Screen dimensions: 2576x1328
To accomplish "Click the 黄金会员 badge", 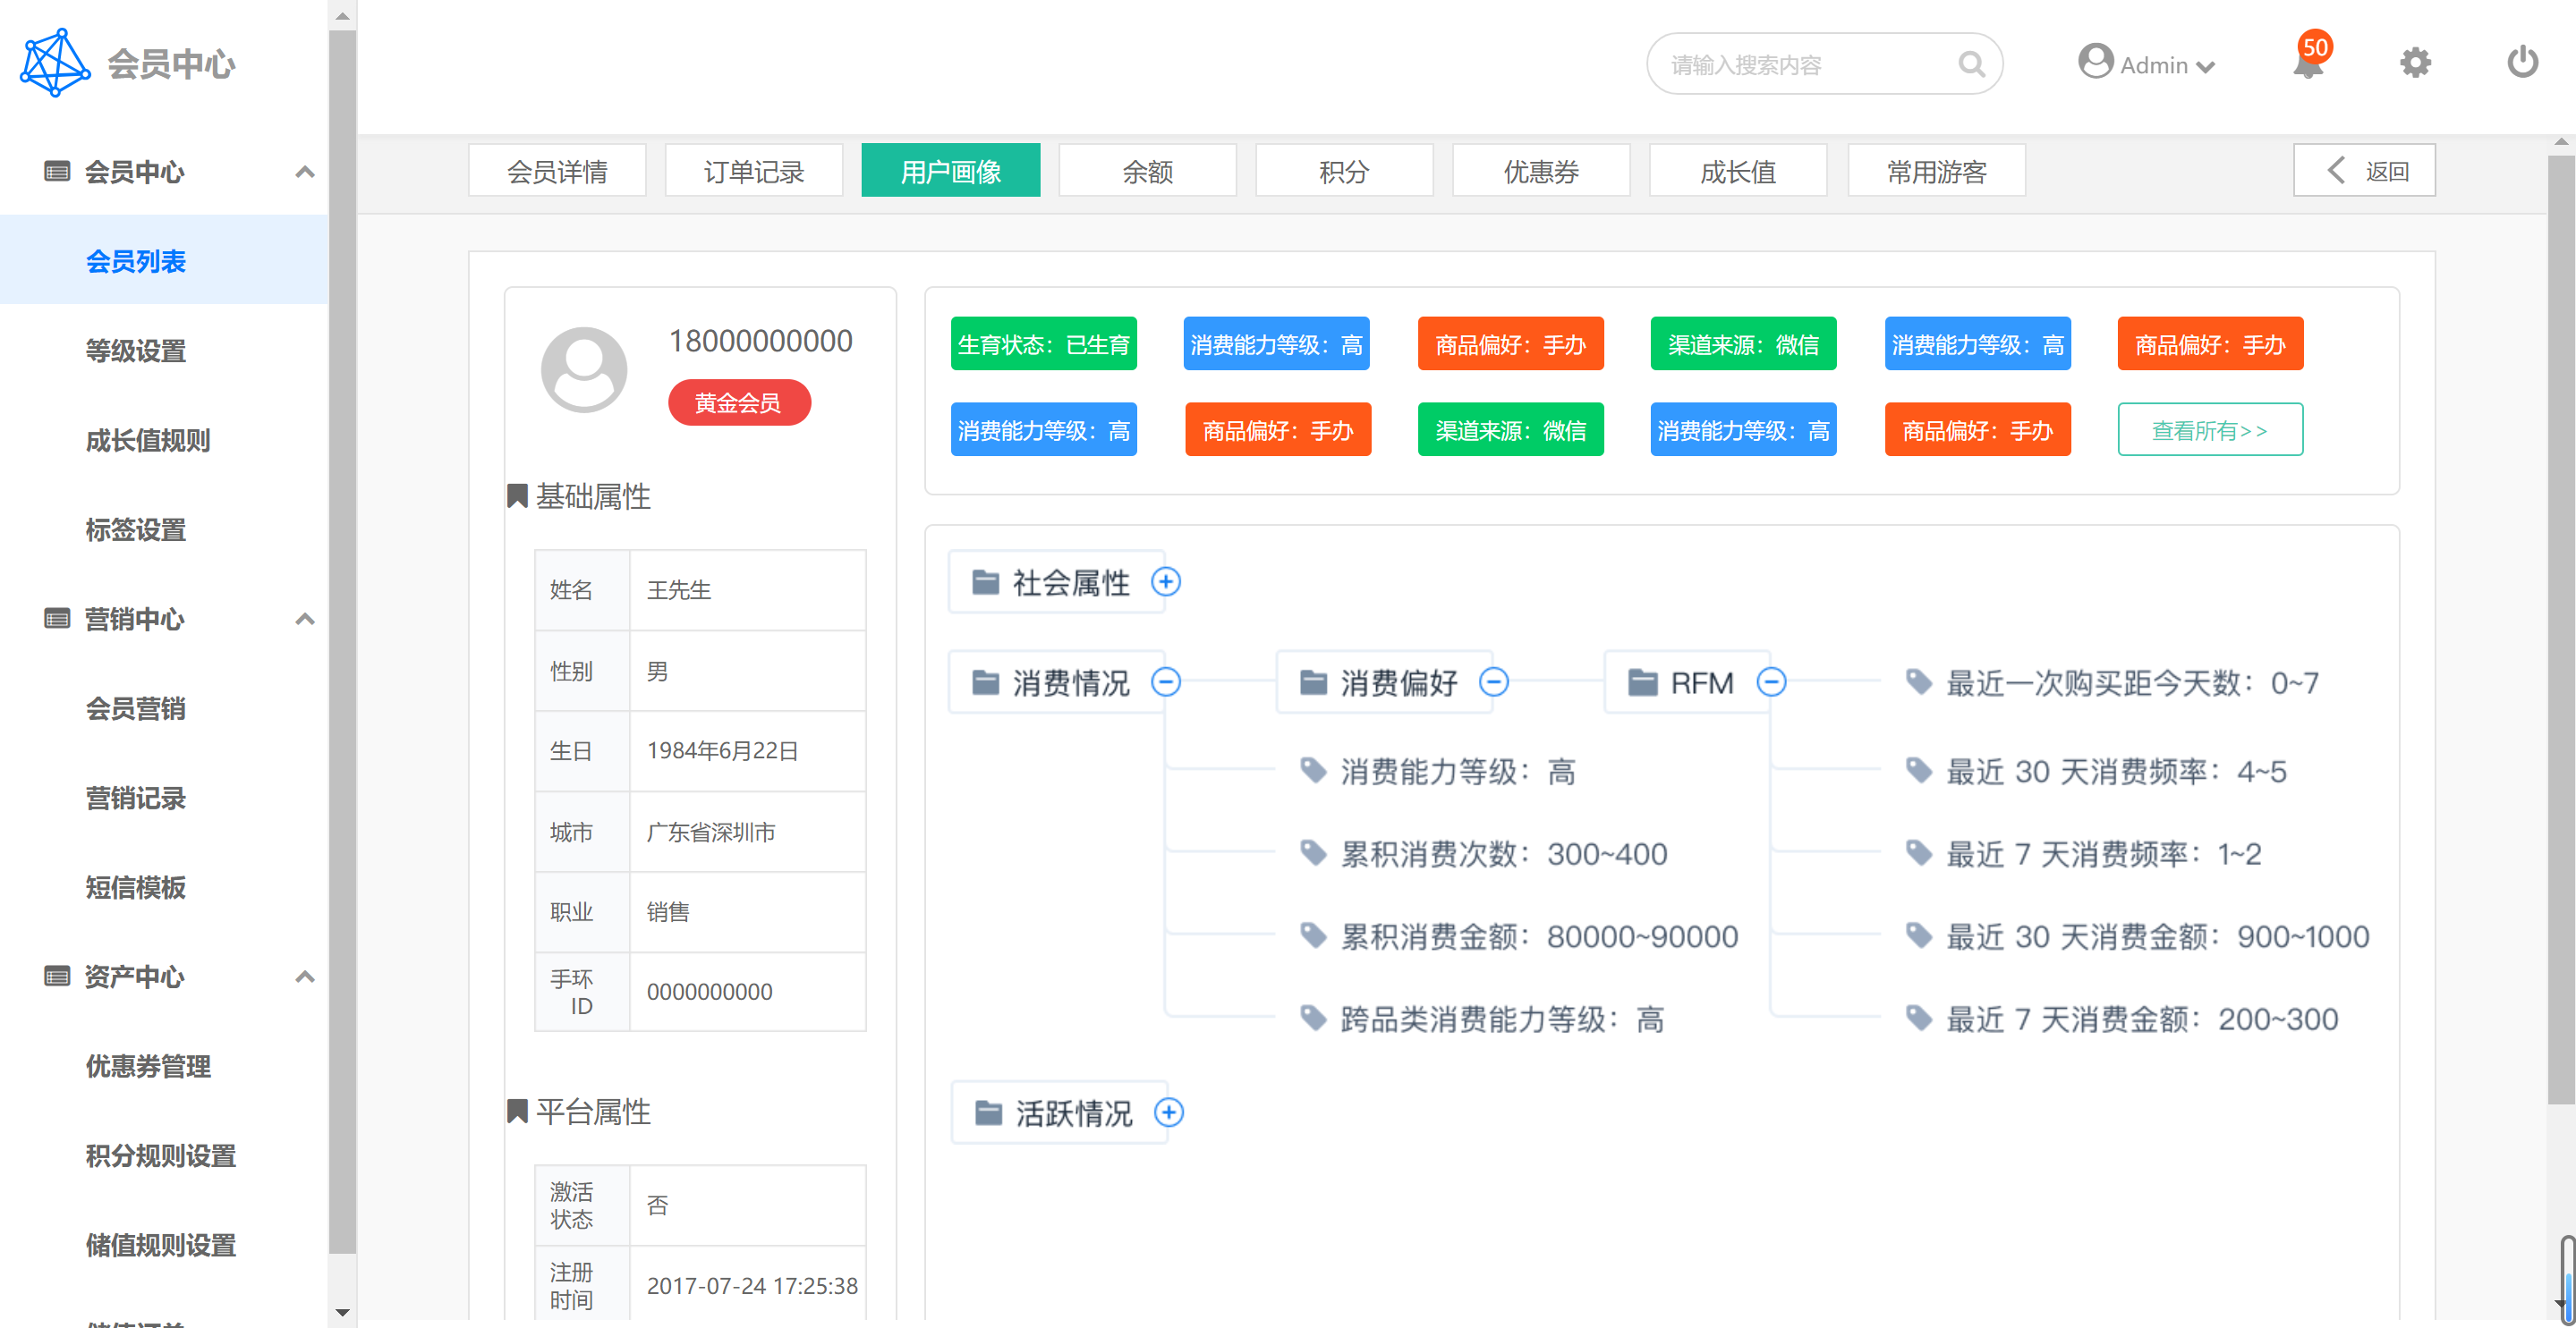I will (739, 402).
